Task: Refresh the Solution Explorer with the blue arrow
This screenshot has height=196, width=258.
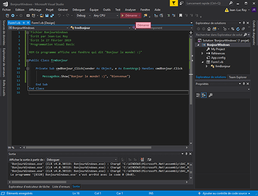Action: point(238,29)
